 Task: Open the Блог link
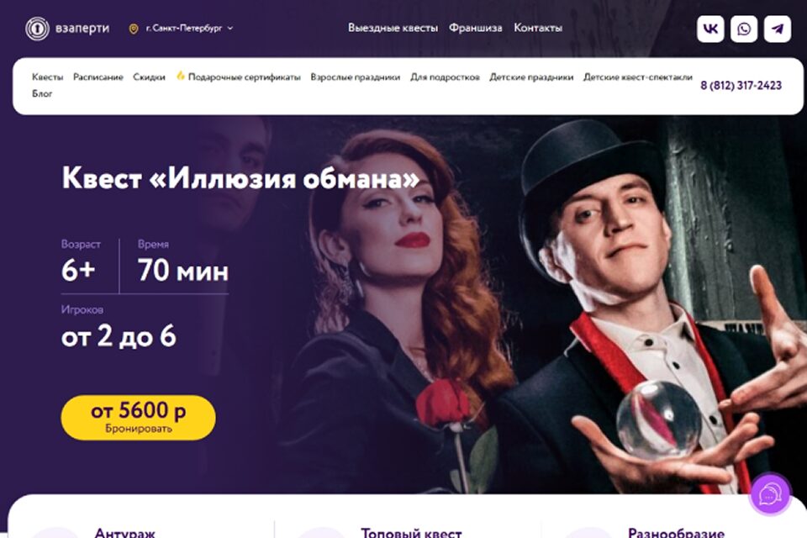click(42, 93)
